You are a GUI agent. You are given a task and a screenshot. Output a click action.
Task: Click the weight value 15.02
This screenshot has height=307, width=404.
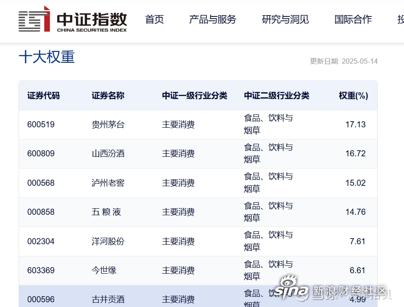click(356, 183)
